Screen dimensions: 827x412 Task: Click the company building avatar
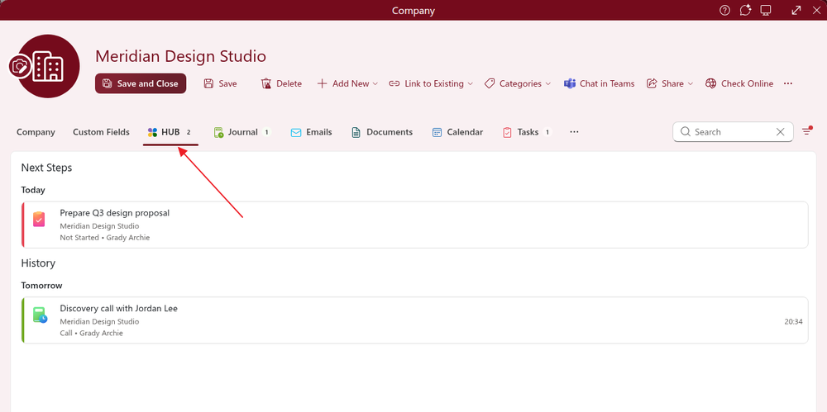tap(48, 66)
